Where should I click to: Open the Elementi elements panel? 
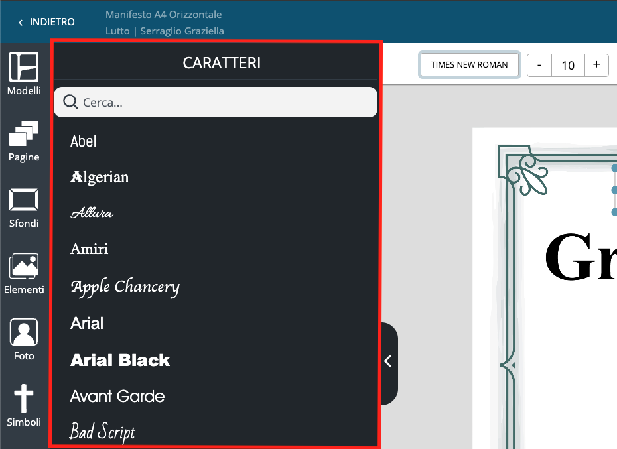[24, 273]
